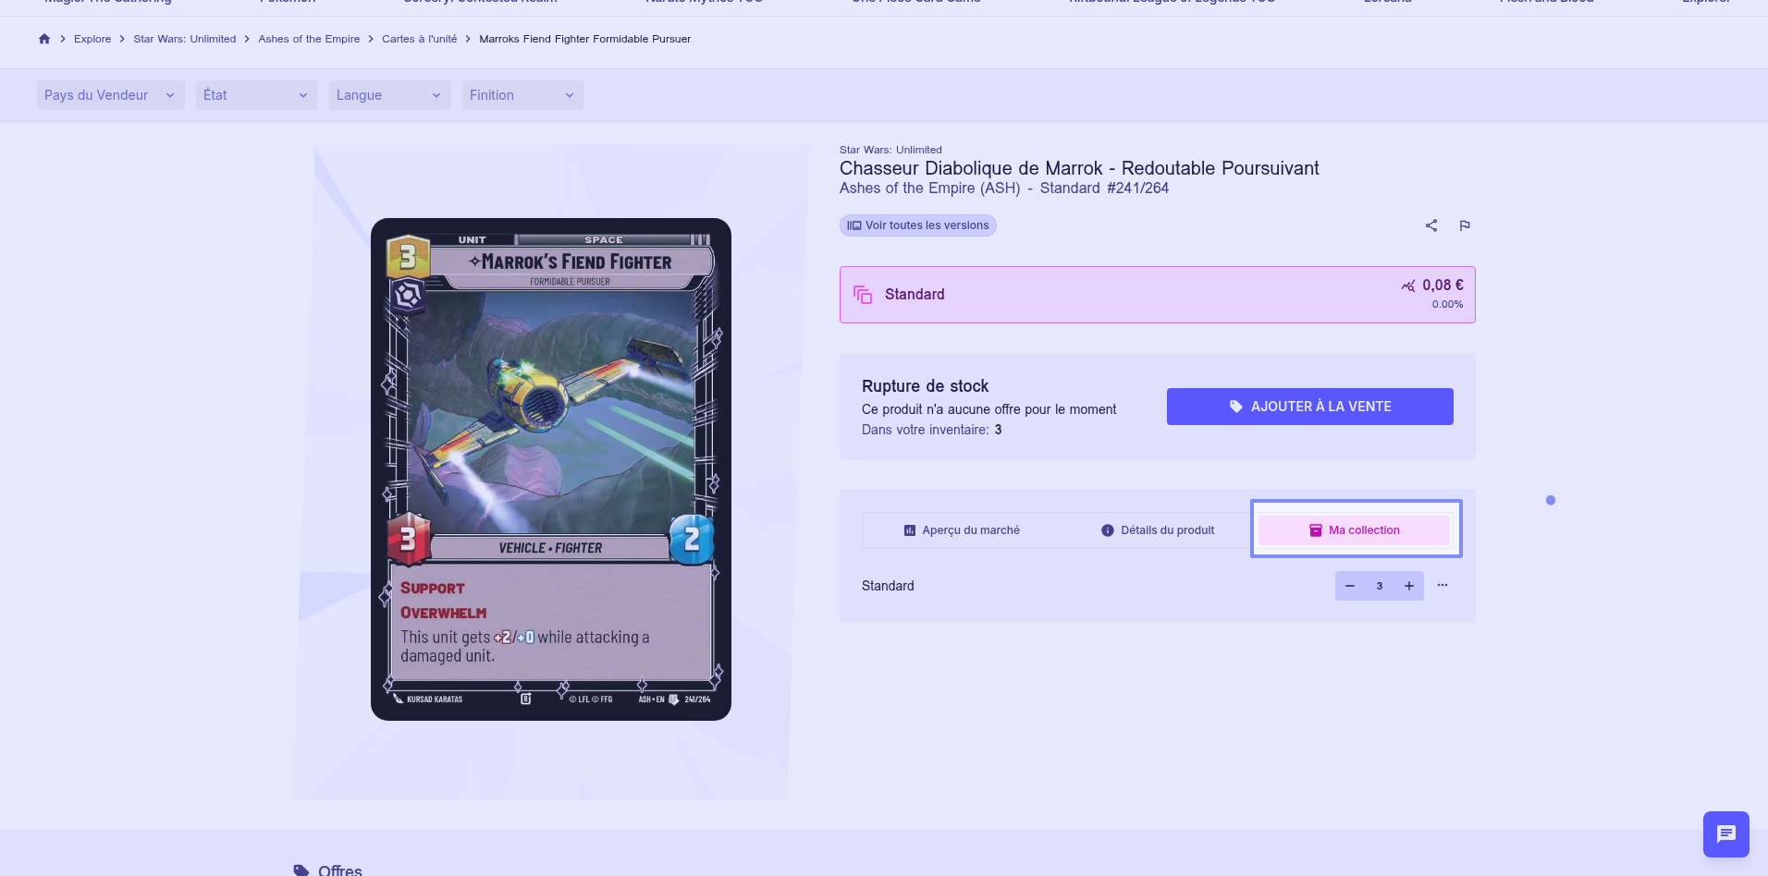
Task: Open the Langue filter dropdown
Action: point(390,95)
